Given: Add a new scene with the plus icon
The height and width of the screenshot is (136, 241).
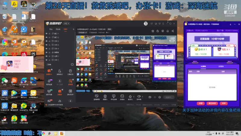Looking at the screenshot, I should [x=74, y=29].
